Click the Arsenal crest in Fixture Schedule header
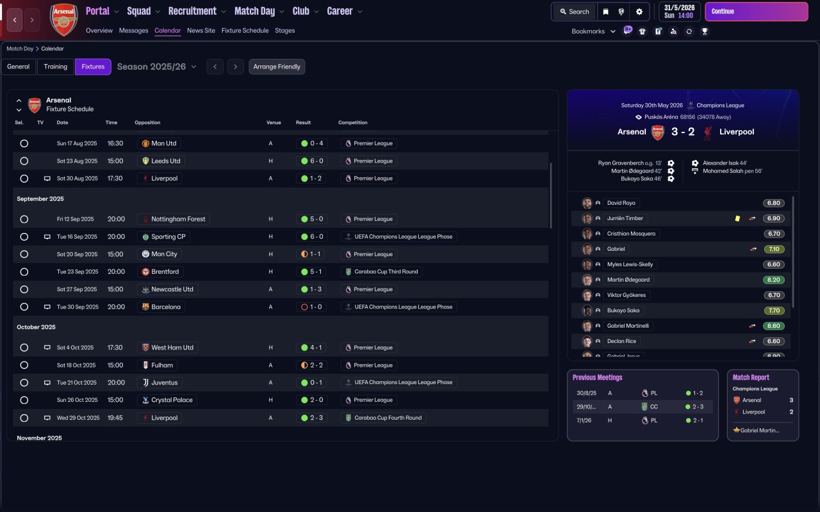 [35, 105]
